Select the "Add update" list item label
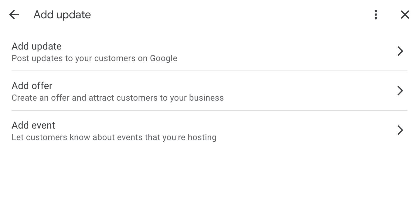Image resolution: width=419 pixels, height=214 pixels. pos(36,46)
